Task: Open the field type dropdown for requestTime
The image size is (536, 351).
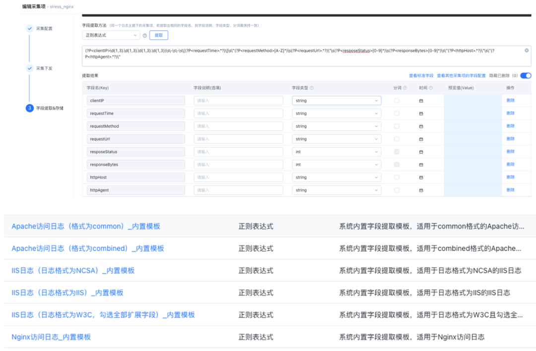Action: [x=336, y=113]
